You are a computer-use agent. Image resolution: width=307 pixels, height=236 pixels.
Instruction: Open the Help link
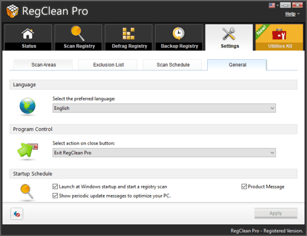(290, 14)
